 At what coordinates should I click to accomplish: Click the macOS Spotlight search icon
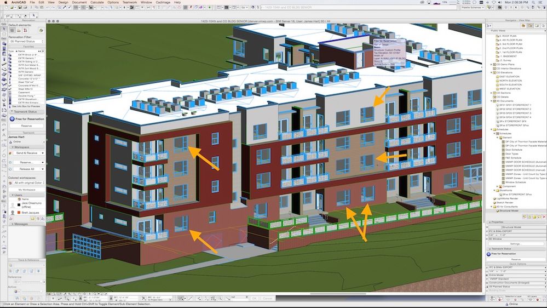[x=534, y=2]
